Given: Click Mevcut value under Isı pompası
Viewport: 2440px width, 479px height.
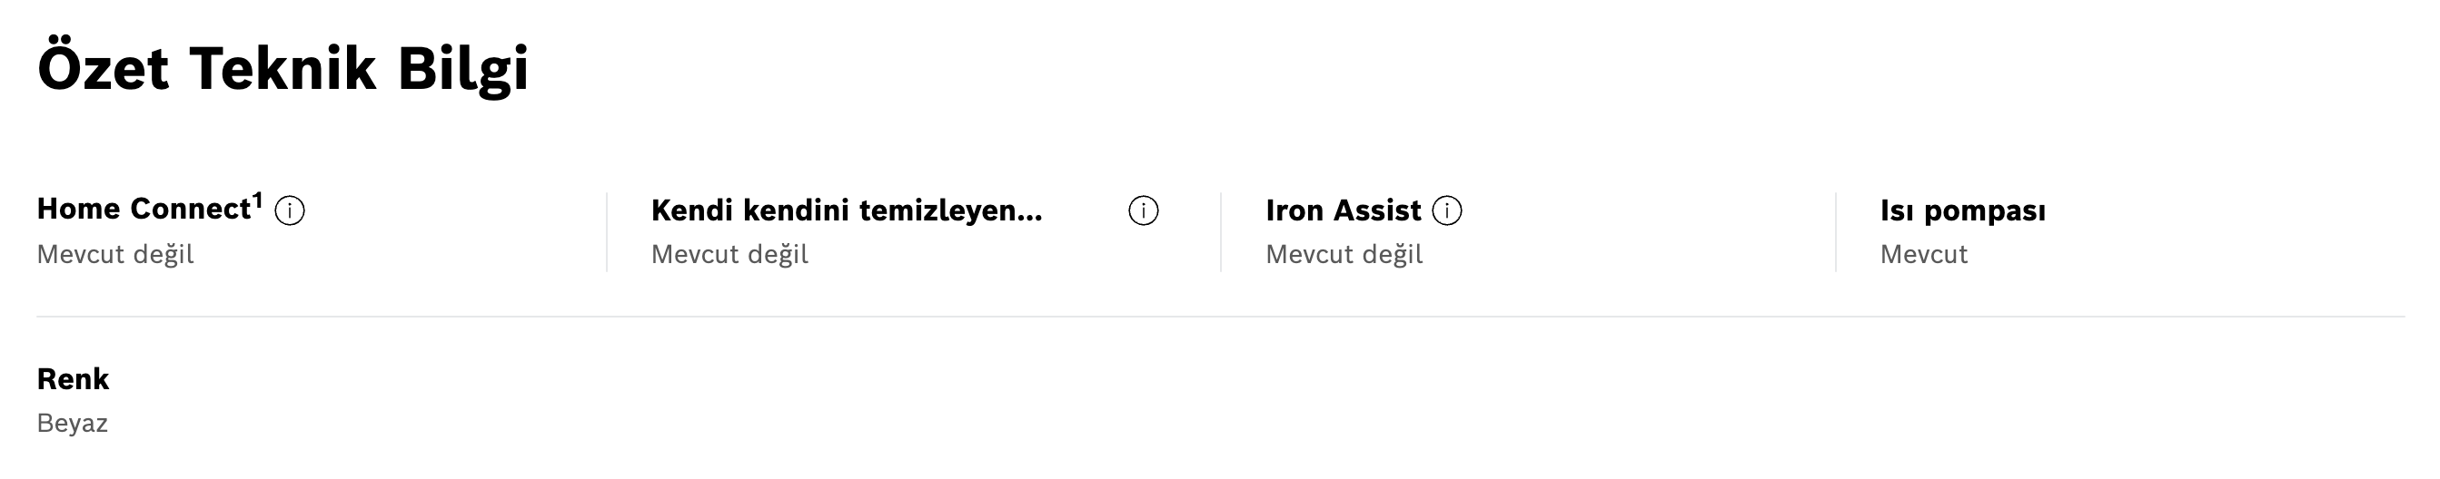Looking at the screenshot, I should 1923,255.
